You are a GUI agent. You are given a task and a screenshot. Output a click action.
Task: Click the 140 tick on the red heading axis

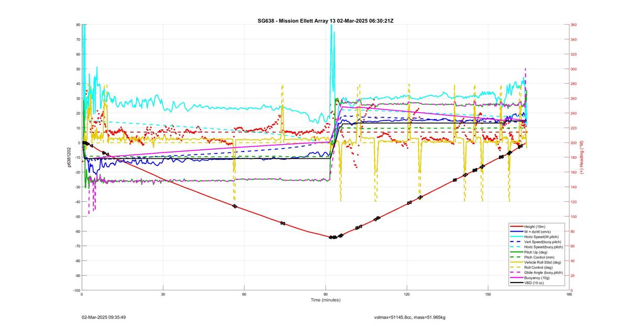pos(574,187)
